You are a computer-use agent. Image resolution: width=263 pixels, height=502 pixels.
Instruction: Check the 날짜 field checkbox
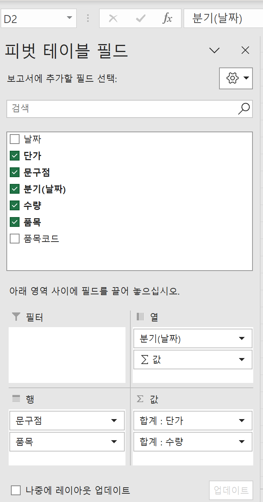click(x=15, y=139)
